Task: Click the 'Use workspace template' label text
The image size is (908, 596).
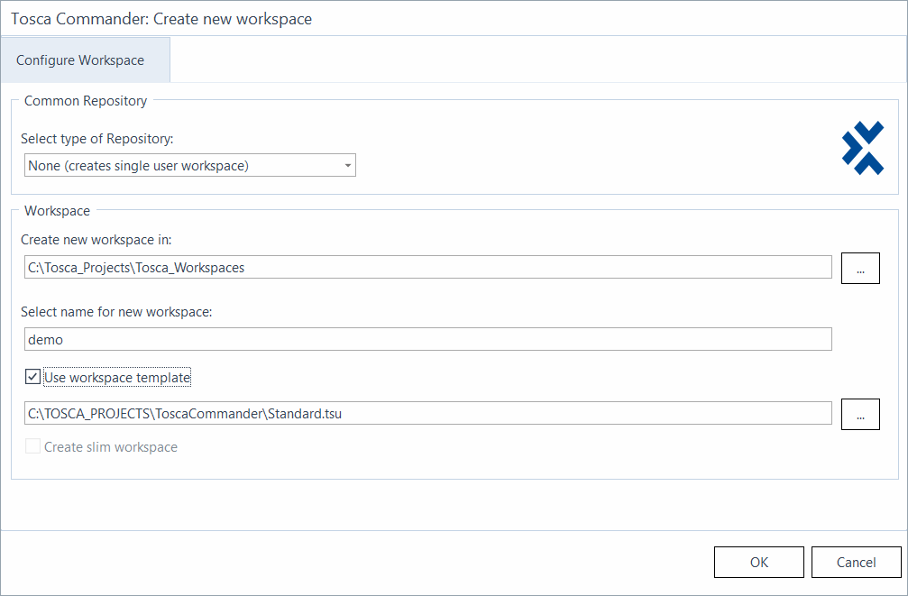Action: [117, 378]
